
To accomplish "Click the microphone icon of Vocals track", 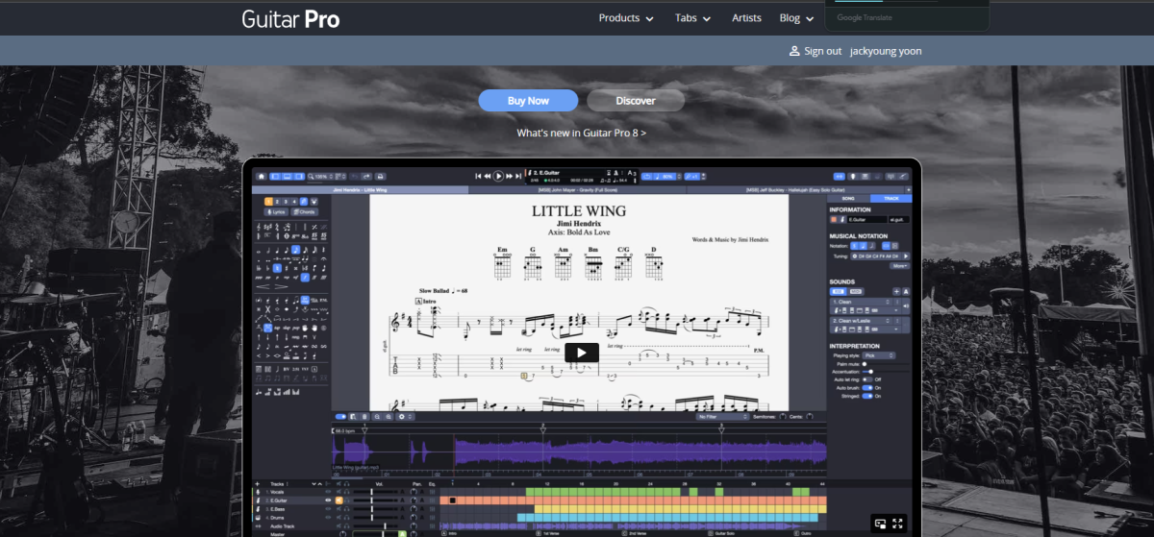I will (258, 492).
